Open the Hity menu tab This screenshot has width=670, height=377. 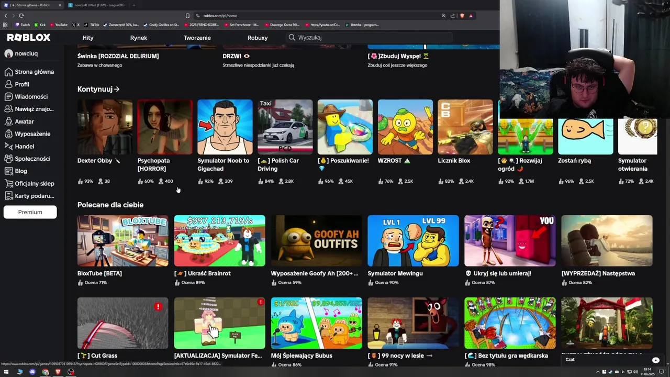coord(88,38)
